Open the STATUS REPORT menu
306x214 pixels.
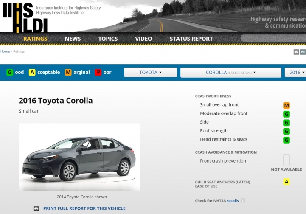pyautogui.click(x=191, y=39)
